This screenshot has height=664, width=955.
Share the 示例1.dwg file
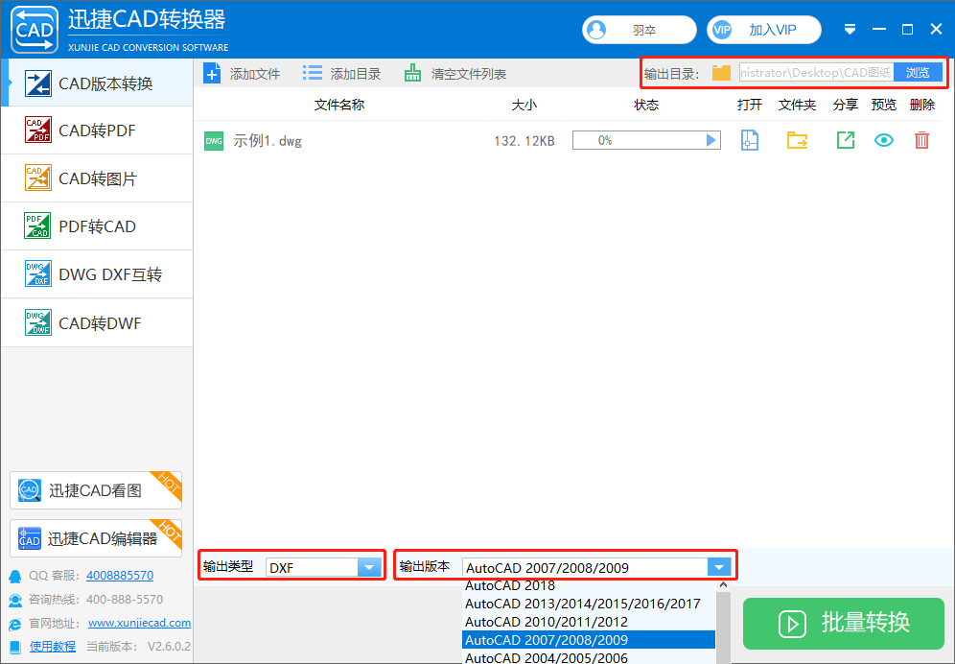pos(846,140)
